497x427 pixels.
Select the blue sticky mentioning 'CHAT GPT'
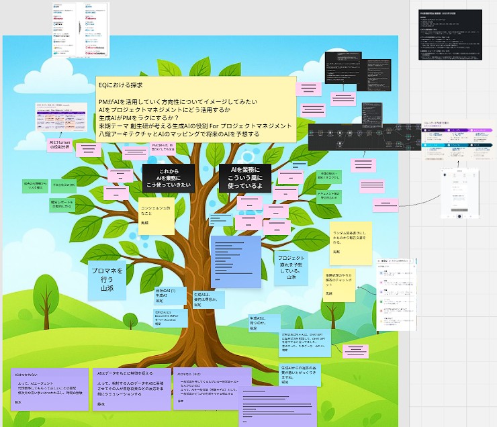pos(306,342)
